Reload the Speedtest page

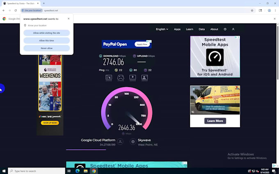click(16, 11)
